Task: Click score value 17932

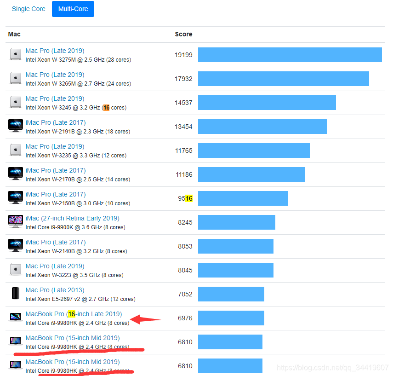Action: click(183, 79)
